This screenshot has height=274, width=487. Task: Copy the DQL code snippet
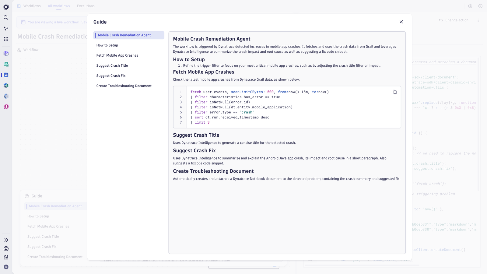click(394, 92)
